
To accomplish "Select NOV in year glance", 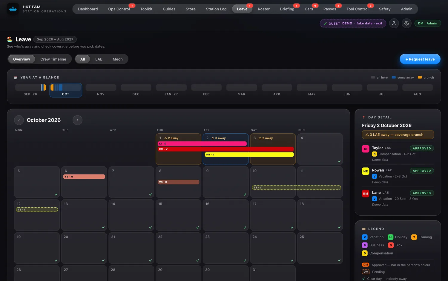I will (101, 90).
